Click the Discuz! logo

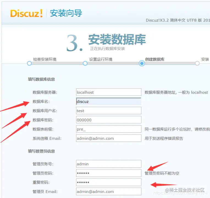pyautogui.click(x=26, y=13)
